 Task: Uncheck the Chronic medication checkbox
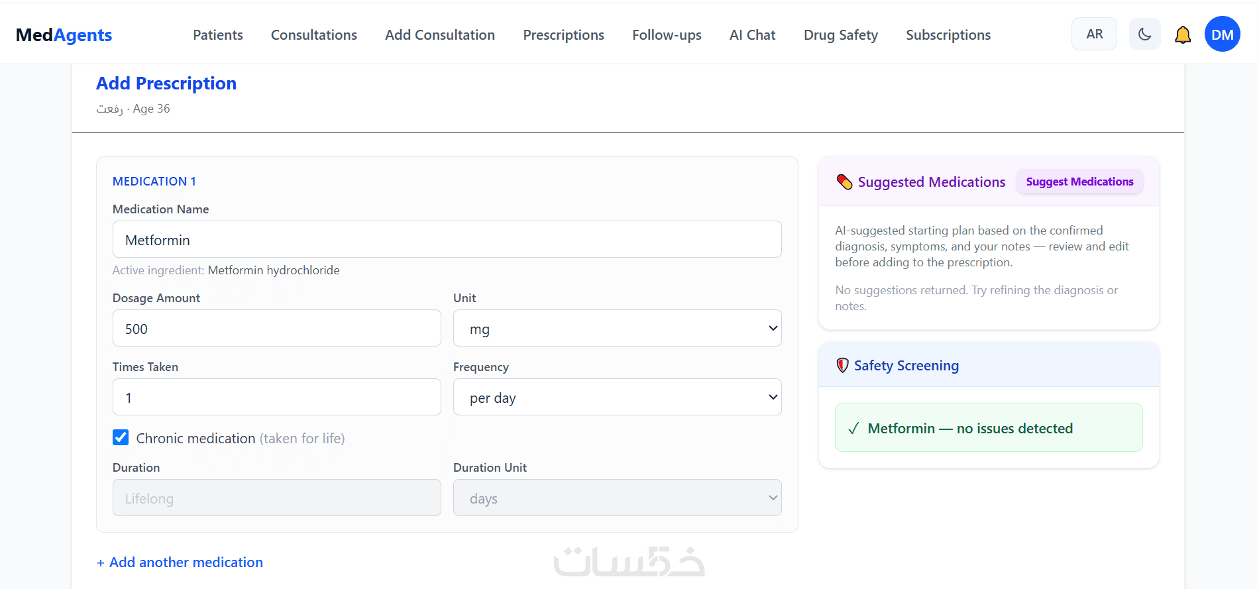(121, 437)
